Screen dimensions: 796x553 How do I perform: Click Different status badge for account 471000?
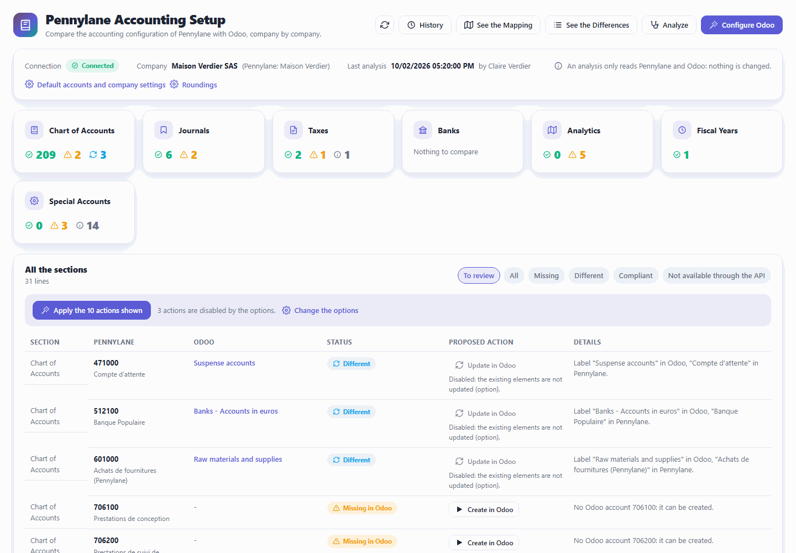pos(352,364)
